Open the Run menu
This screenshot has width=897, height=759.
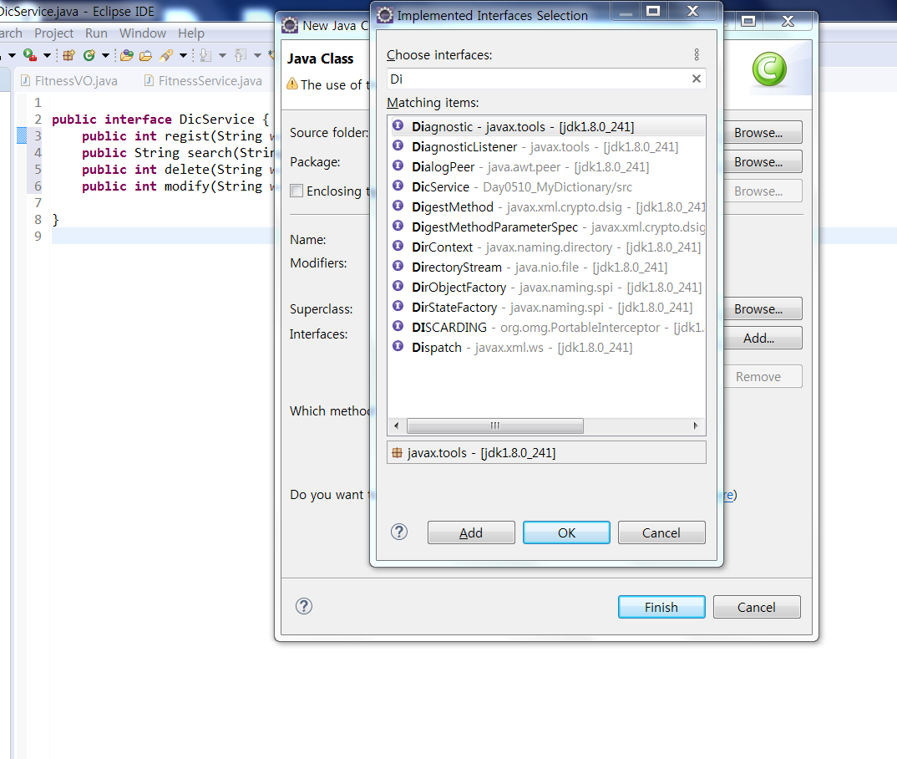click(96, 33)
